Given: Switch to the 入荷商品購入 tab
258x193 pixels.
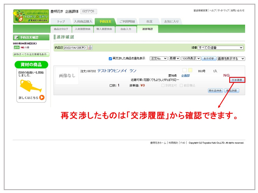Looking at the screenshot, I should coord(83,21).
